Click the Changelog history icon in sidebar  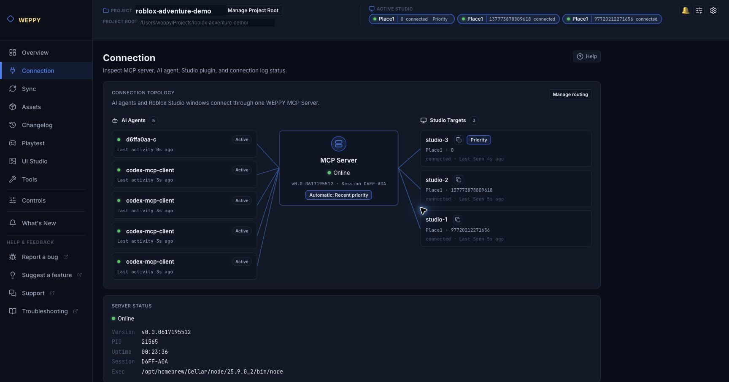tap(13, 125)
